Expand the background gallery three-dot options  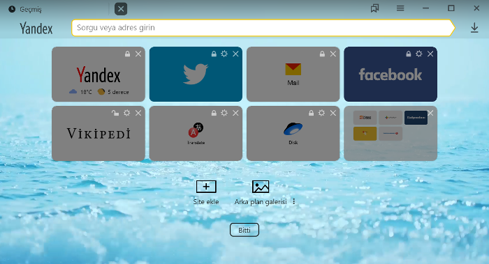tap(294, 201)
